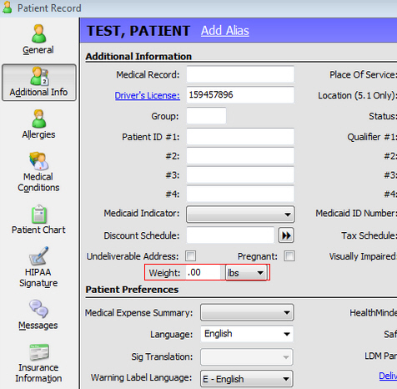Open the Allergies section icon

pyautogui.click(x=39, y=119)
